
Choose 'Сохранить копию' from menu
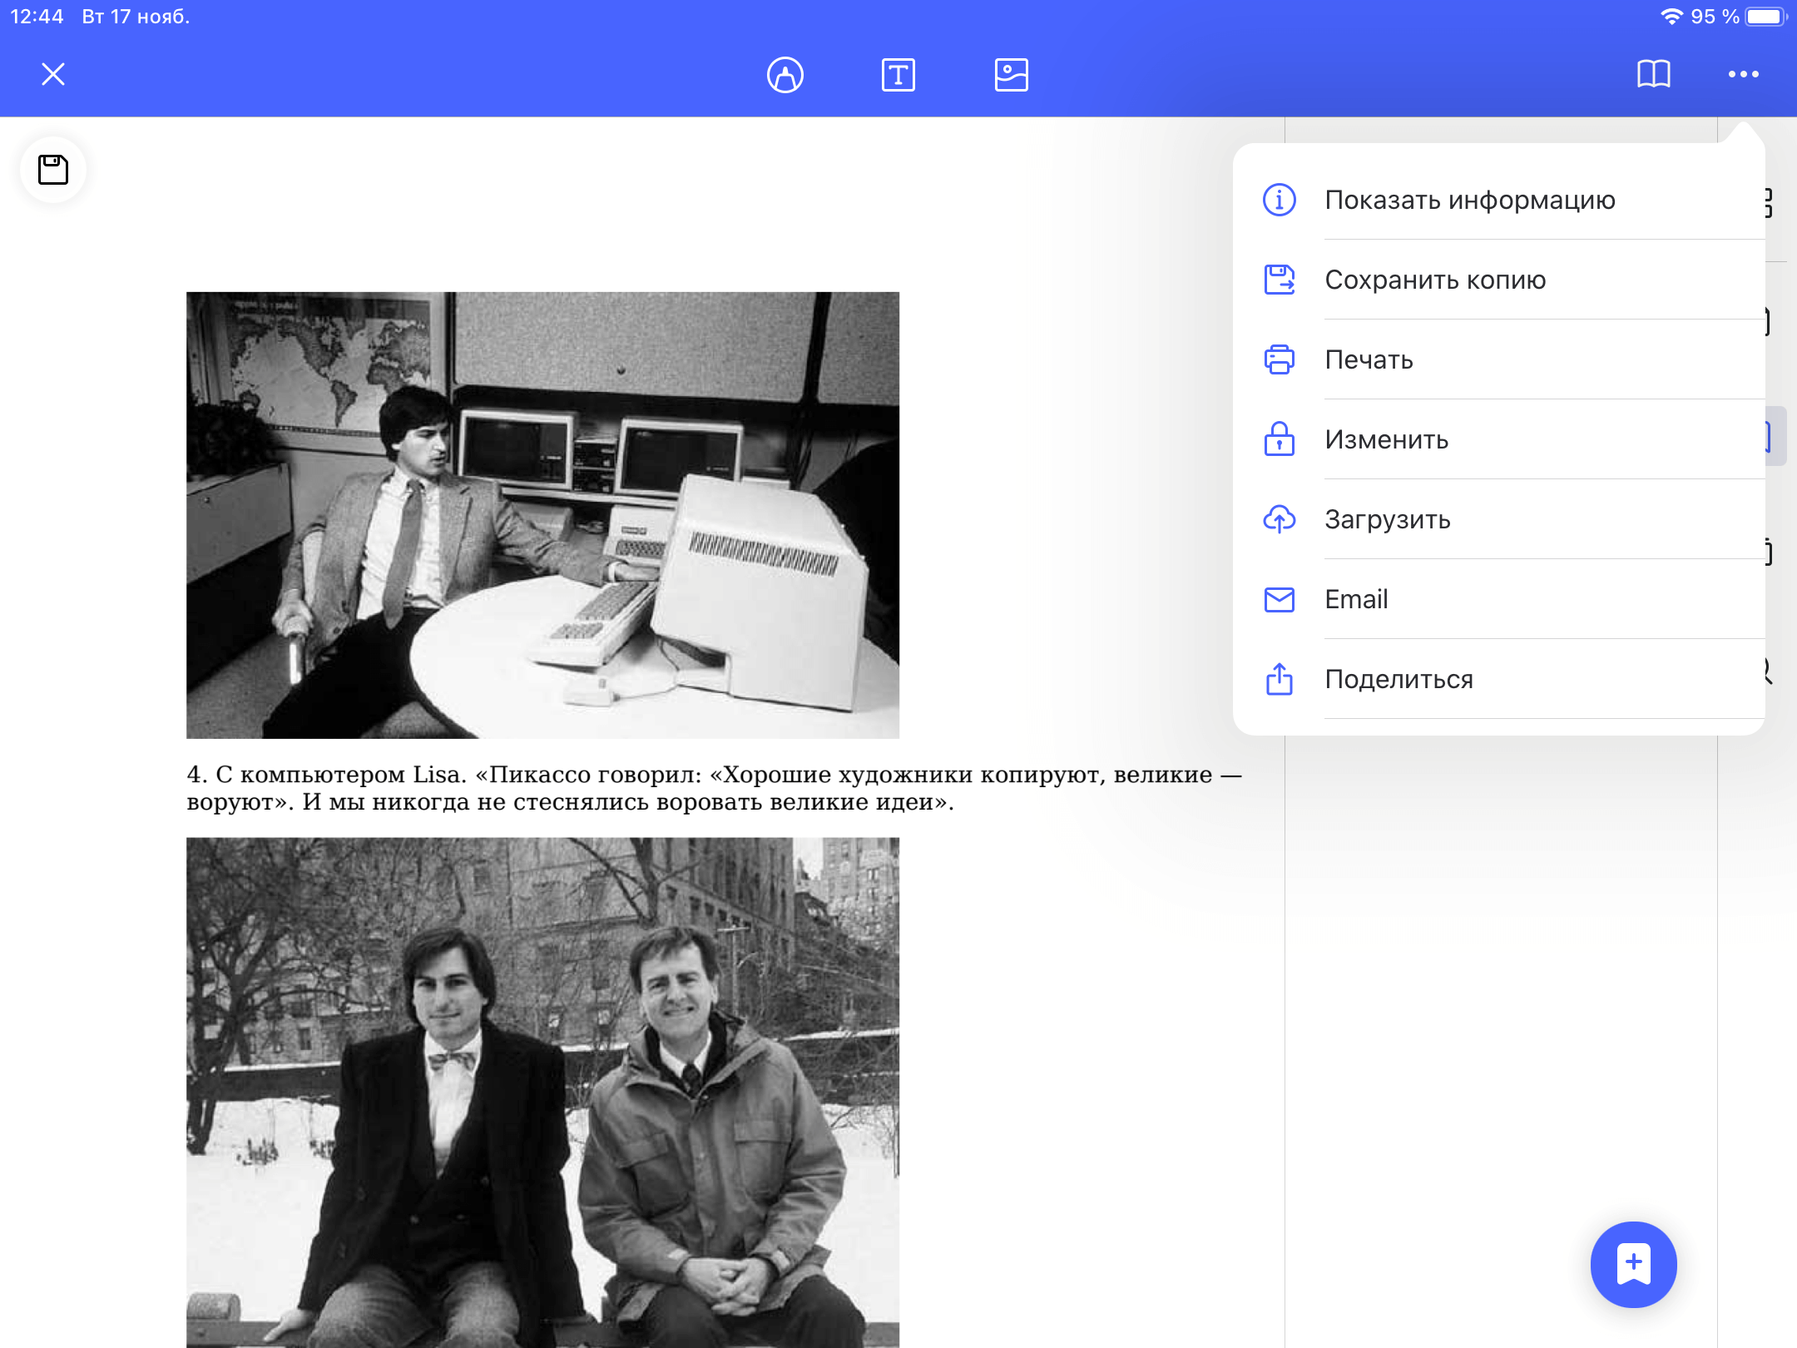tap(1434, 280)
